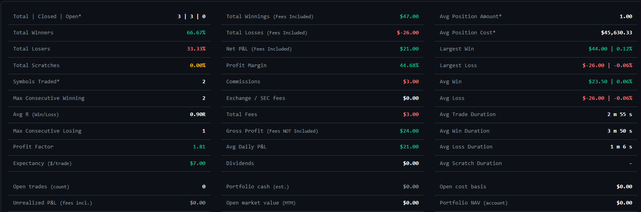641x212 pixels.
Task: Select the $-26.00 total losses value
Action: coord(407,33)
